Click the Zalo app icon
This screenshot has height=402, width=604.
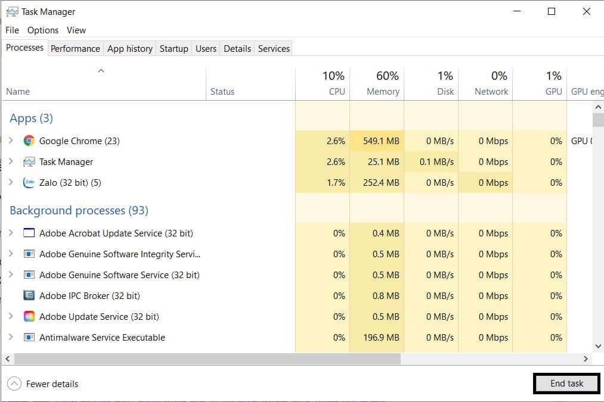[x=29, y=183]
